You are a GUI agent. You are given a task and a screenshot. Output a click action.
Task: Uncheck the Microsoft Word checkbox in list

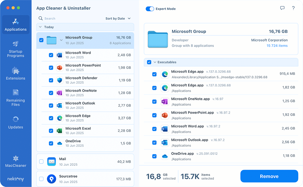(x=51, y=55)
